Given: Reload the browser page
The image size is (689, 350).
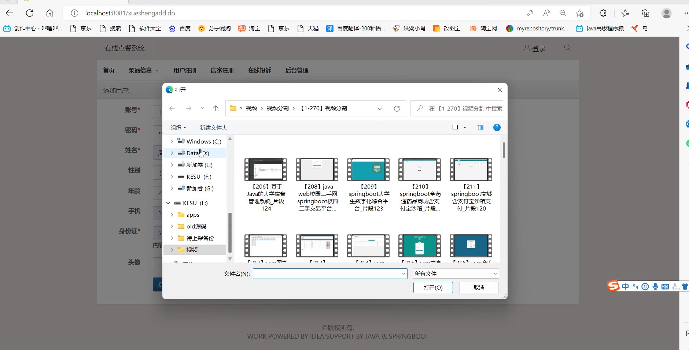Looking at the screenshot, I should click(30, 13).
